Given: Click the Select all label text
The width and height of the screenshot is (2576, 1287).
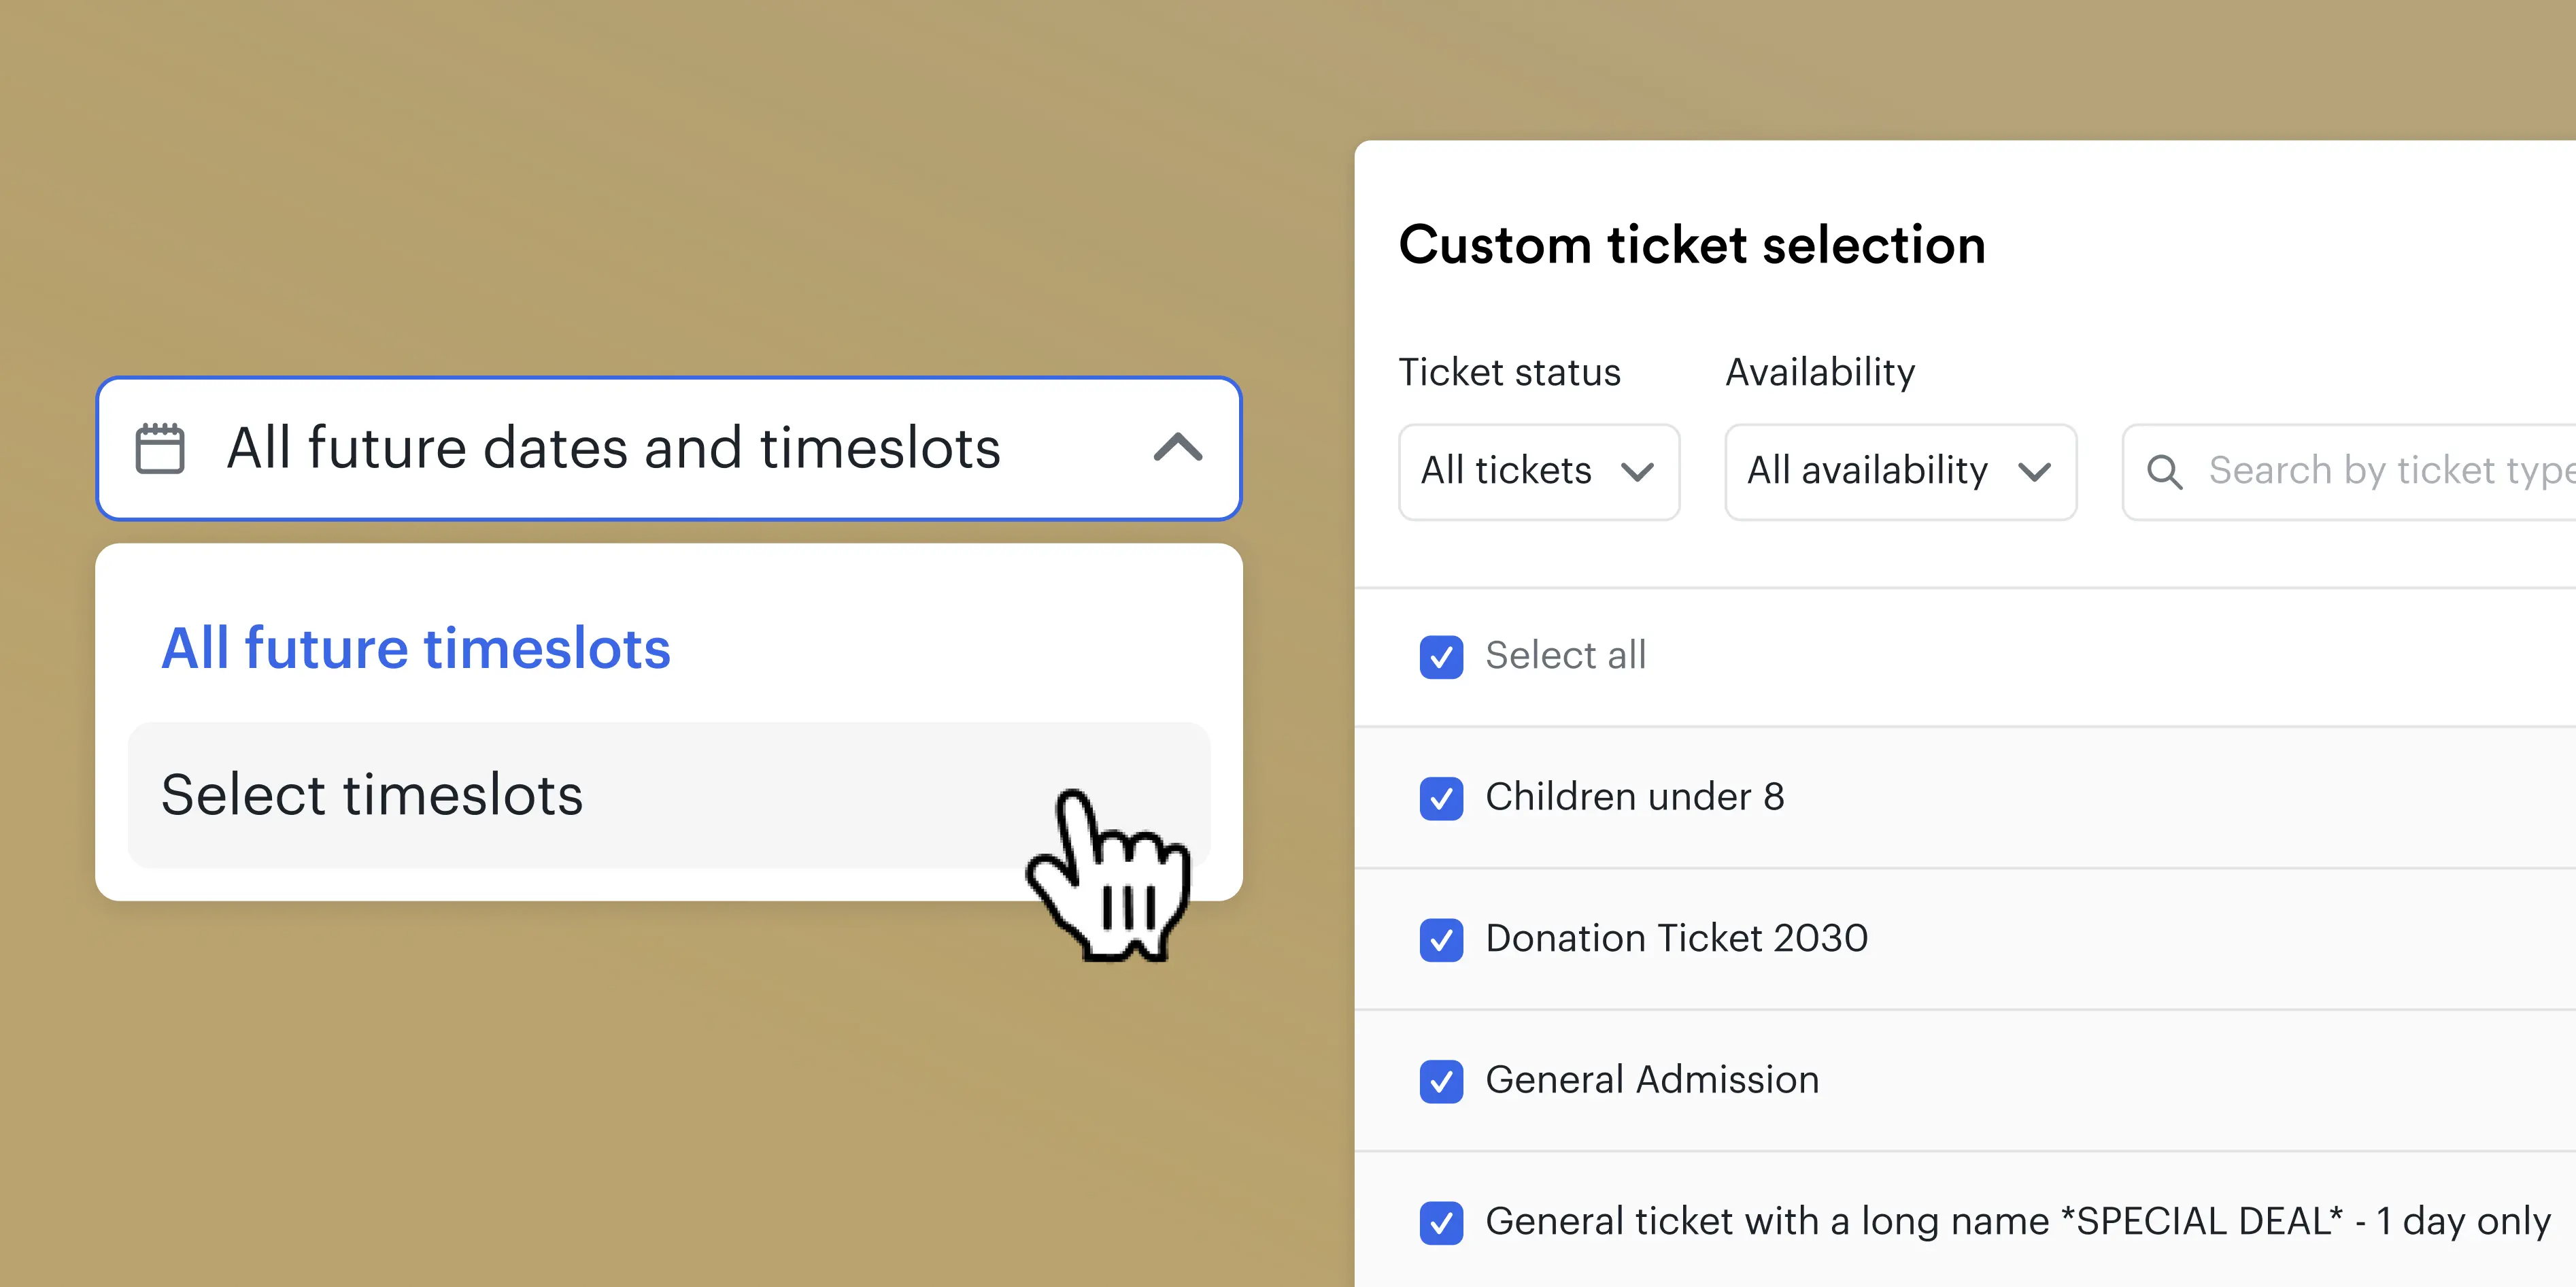Looking at the screenshot, I should tap(1565, 656).
